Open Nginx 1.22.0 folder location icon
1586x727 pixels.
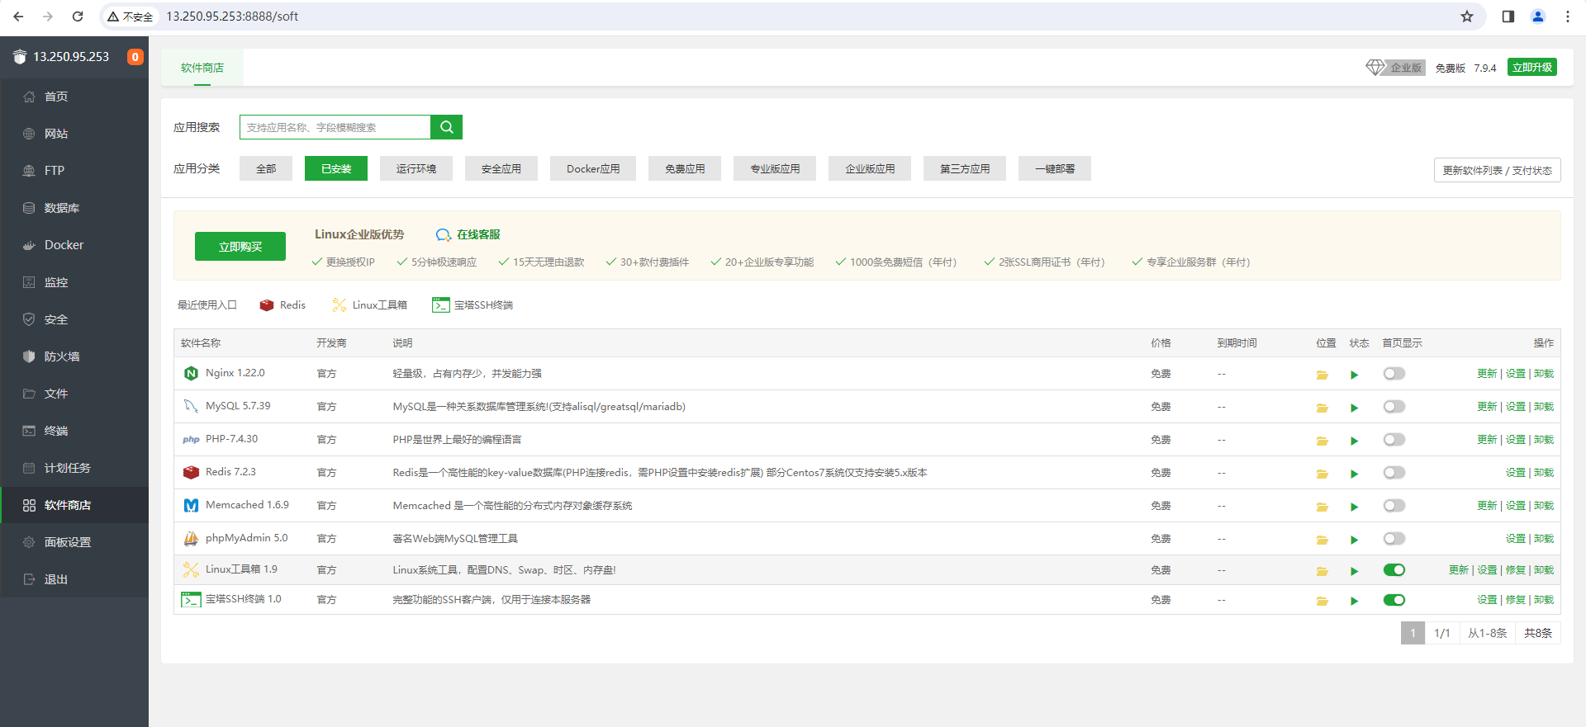pos(1322,375)
